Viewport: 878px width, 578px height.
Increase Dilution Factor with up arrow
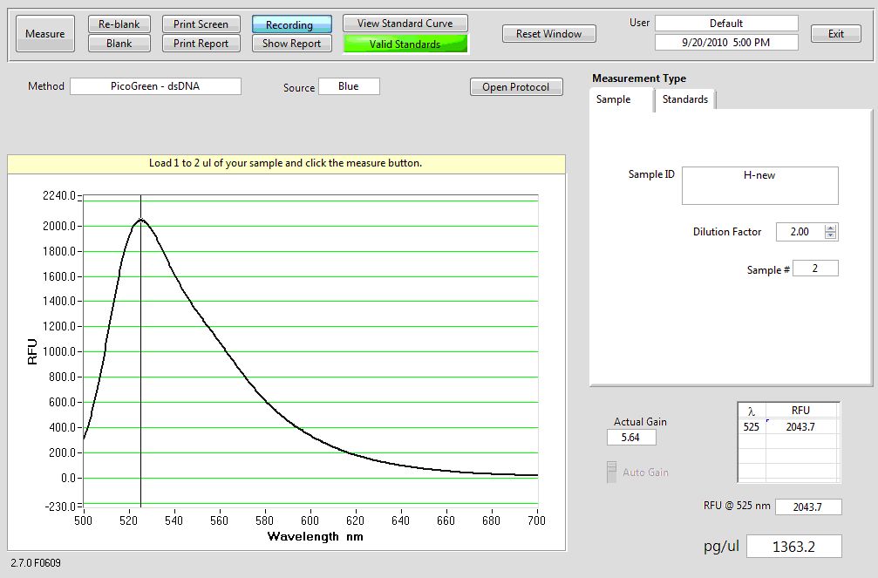coord(830,228)
